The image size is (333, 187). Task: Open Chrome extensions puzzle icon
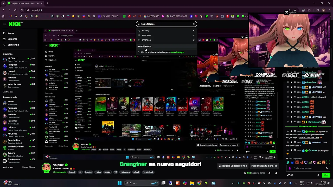[x=309, y=10]
